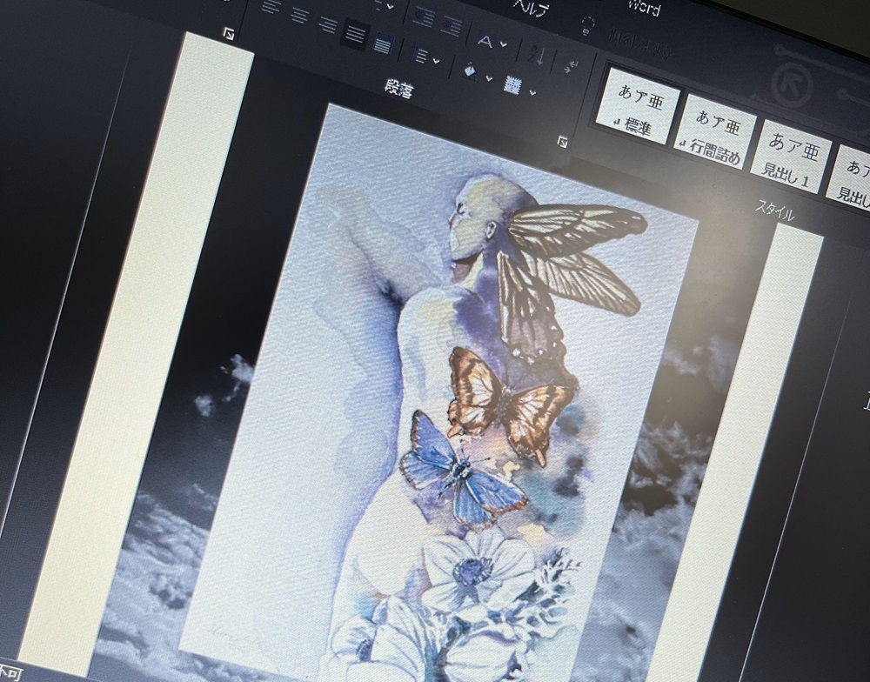870x682 pixels.
Task: Decrease the paragraph indent
Action: [x=425, y=19]
